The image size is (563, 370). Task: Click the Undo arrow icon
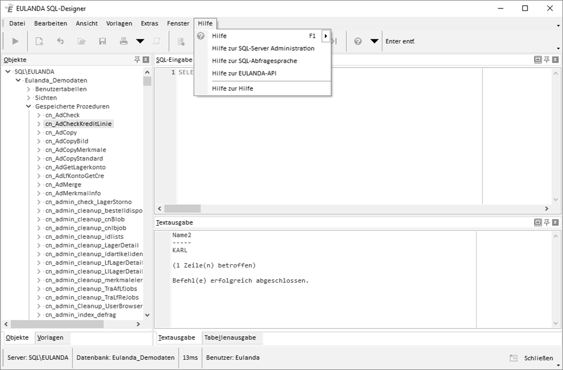pyautogui.click(x=60, y=41)
